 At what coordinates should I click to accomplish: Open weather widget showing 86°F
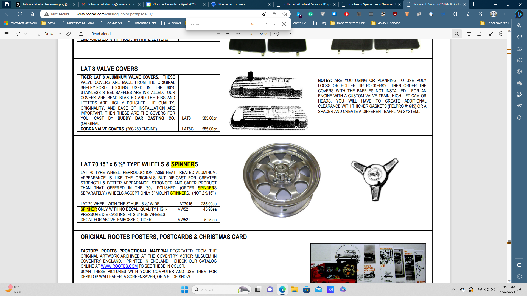[x=13, y=289]
